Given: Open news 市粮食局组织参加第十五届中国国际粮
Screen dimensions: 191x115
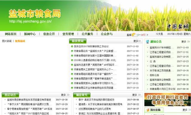Looking at the screenshot, I should pos(95,56).
